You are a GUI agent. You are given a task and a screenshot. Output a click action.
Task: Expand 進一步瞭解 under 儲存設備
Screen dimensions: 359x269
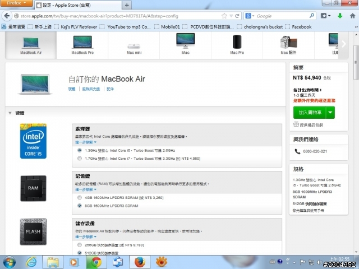pyautogui.click(x=86, y=236)
